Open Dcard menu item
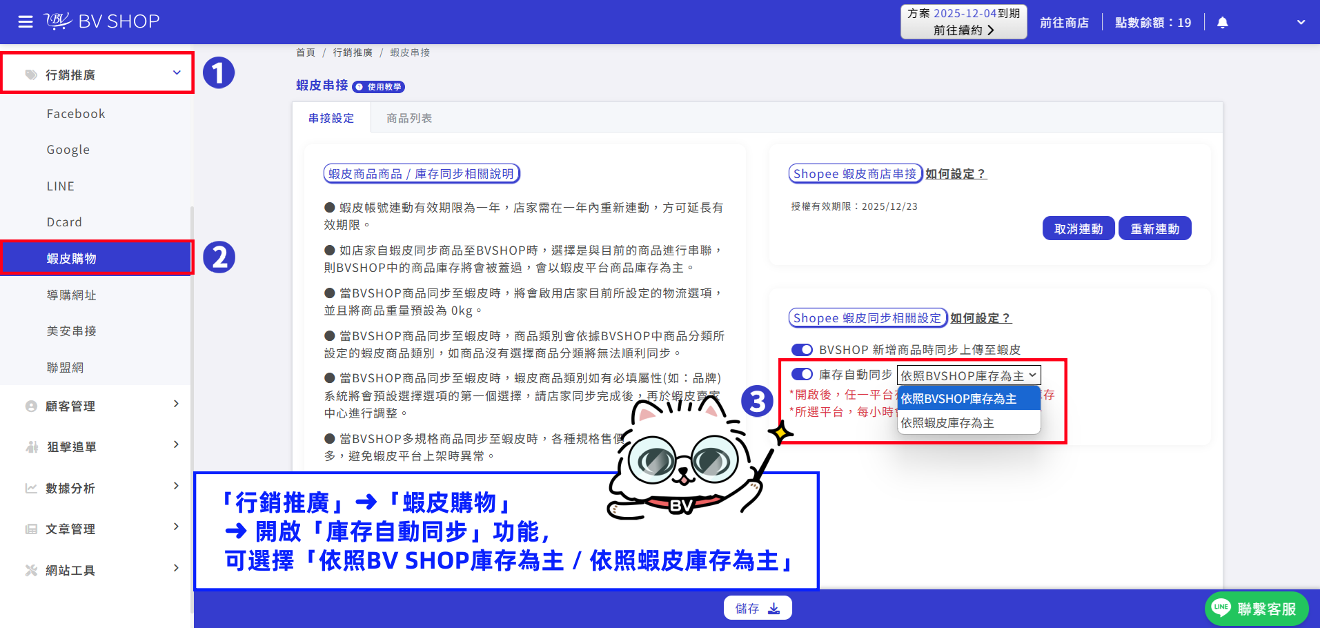Image resolution: width=1320 pixels, height=628 pixels. 64,222
